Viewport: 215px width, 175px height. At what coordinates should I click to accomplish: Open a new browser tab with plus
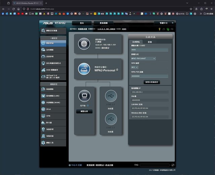coord(46,3)
